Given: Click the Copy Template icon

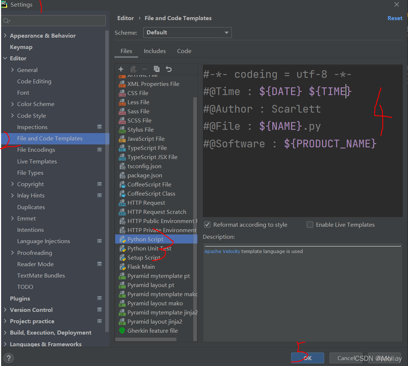Looking at the screenshot, I should click(157, 69).
